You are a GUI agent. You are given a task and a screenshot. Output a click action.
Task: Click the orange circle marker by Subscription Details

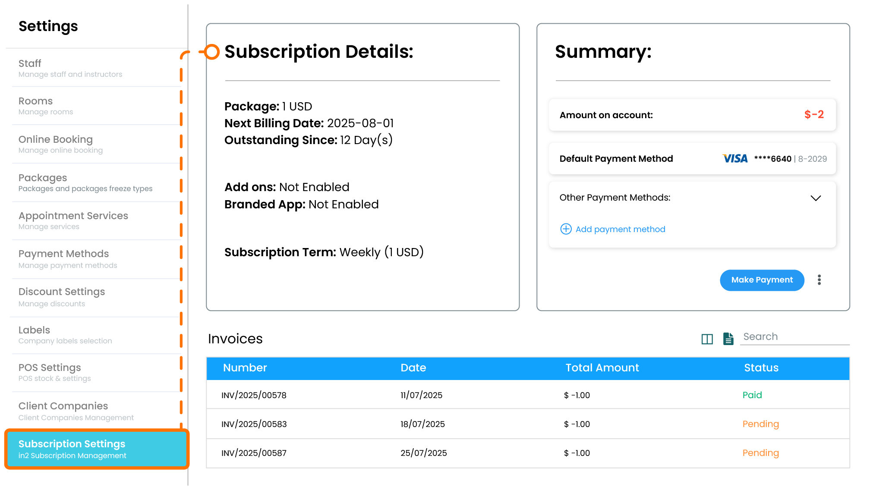pyautogui.click(x=211, y=52)
